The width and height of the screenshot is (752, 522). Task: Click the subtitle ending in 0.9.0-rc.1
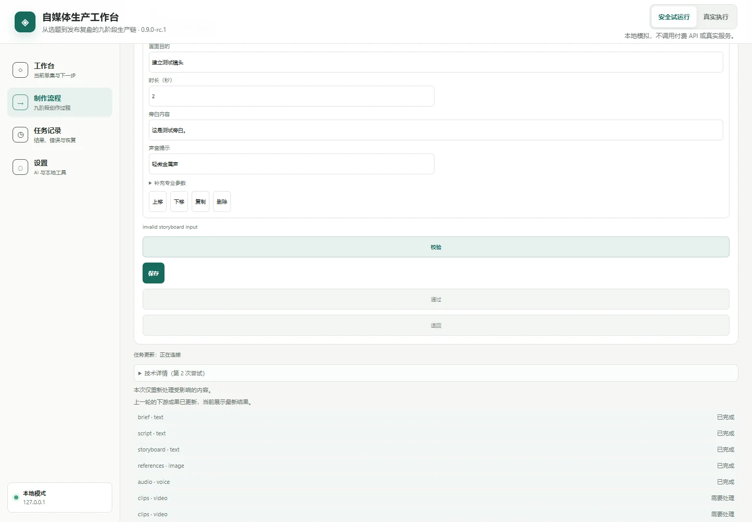click(x=104, y=30)
